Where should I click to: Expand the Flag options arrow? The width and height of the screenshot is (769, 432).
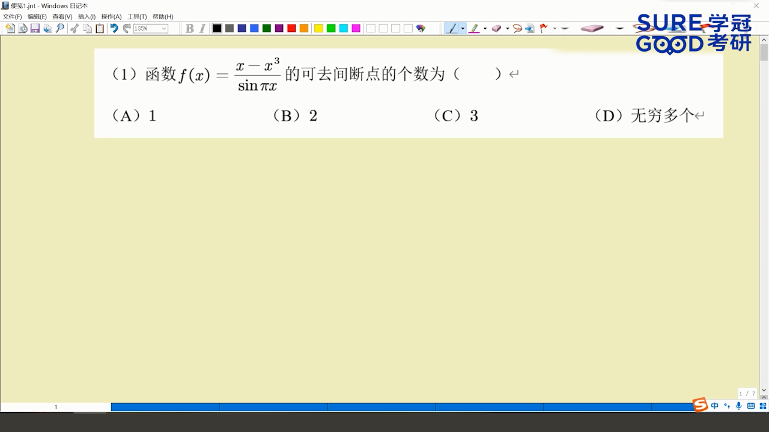click(554, 28)
